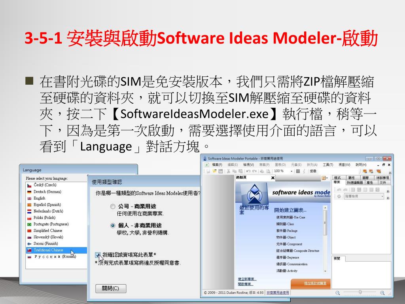This screenshot has height=304, width=405.
Task: Expand the project panel lower toolbar overflow
Action: (388, 198)
